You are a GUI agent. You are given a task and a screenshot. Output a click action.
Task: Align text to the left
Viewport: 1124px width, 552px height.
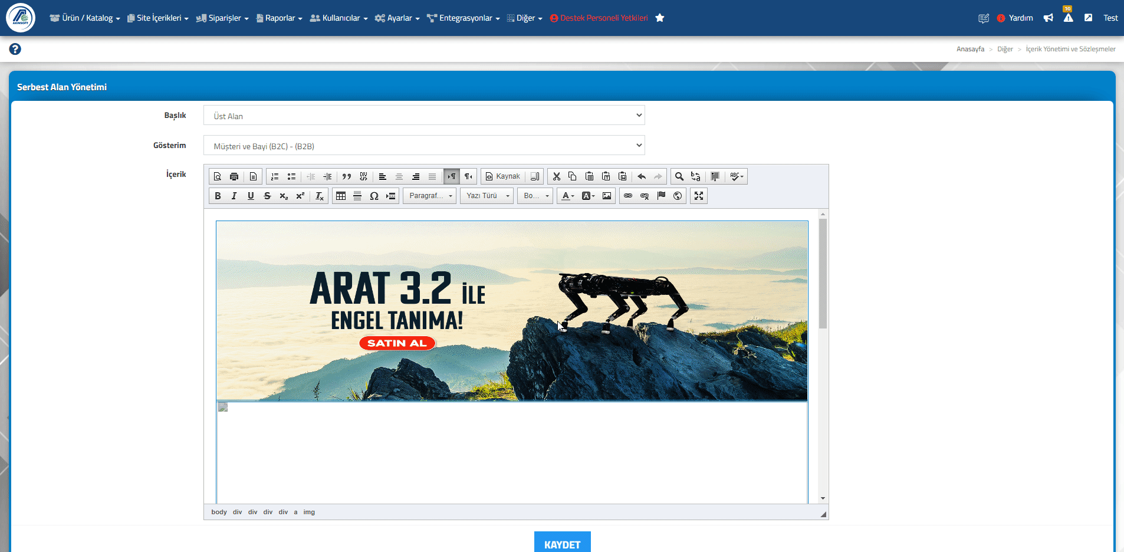[383, 176]
